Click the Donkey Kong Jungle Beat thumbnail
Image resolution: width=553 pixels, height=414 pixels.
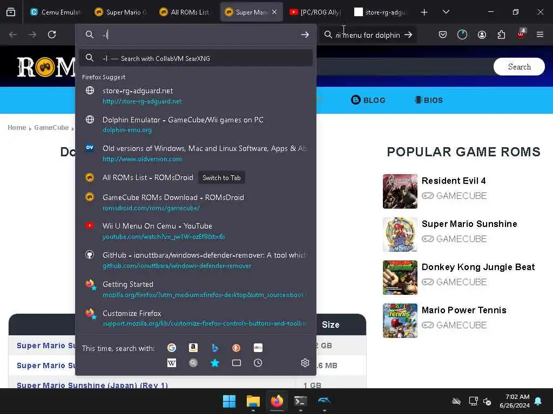click(x=400, y=278)
